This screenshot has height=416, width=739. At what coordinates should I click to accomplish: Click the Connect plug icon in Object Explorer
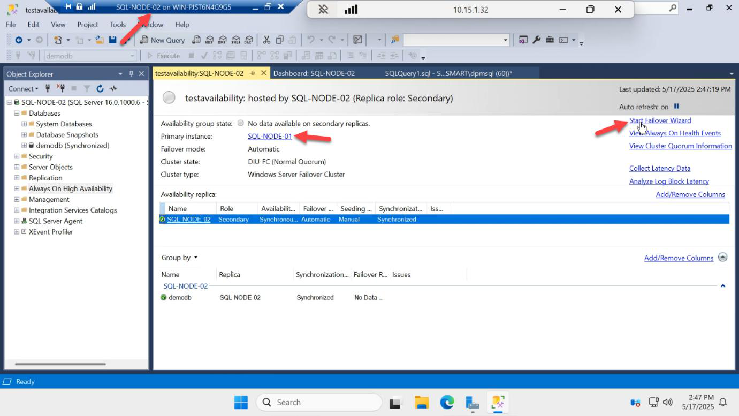coord(48,88)
